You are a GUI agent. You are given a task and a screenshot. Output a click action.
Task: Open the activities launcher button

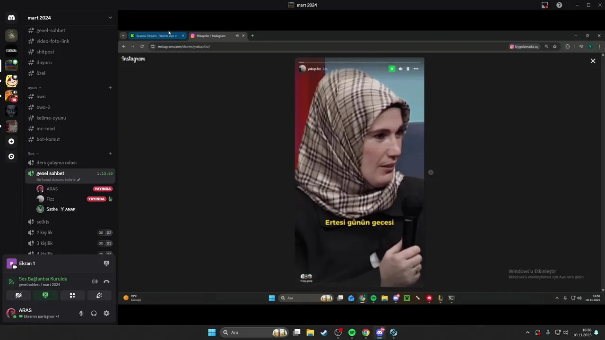[x=72, y=295]
